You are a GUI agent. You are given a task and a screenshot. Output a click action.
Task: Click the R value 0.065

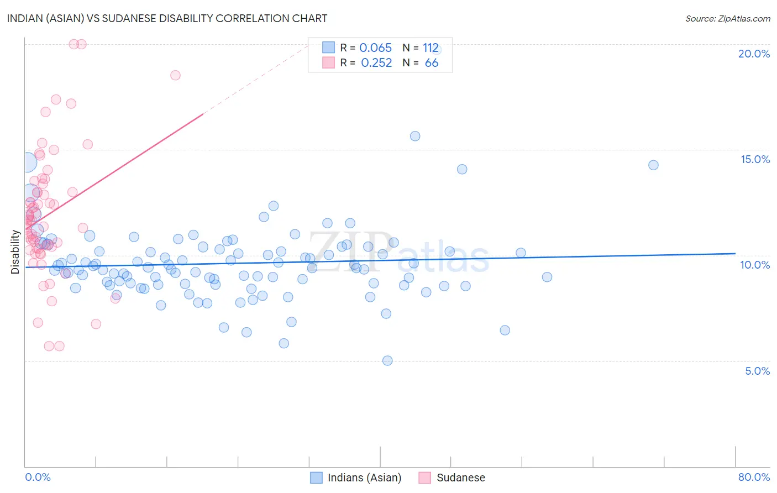[x=376, y=48]
